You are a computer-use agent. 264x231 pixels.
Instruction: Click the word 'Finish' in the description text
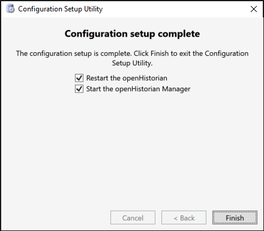pyautogui.click(x=160, y=53)
